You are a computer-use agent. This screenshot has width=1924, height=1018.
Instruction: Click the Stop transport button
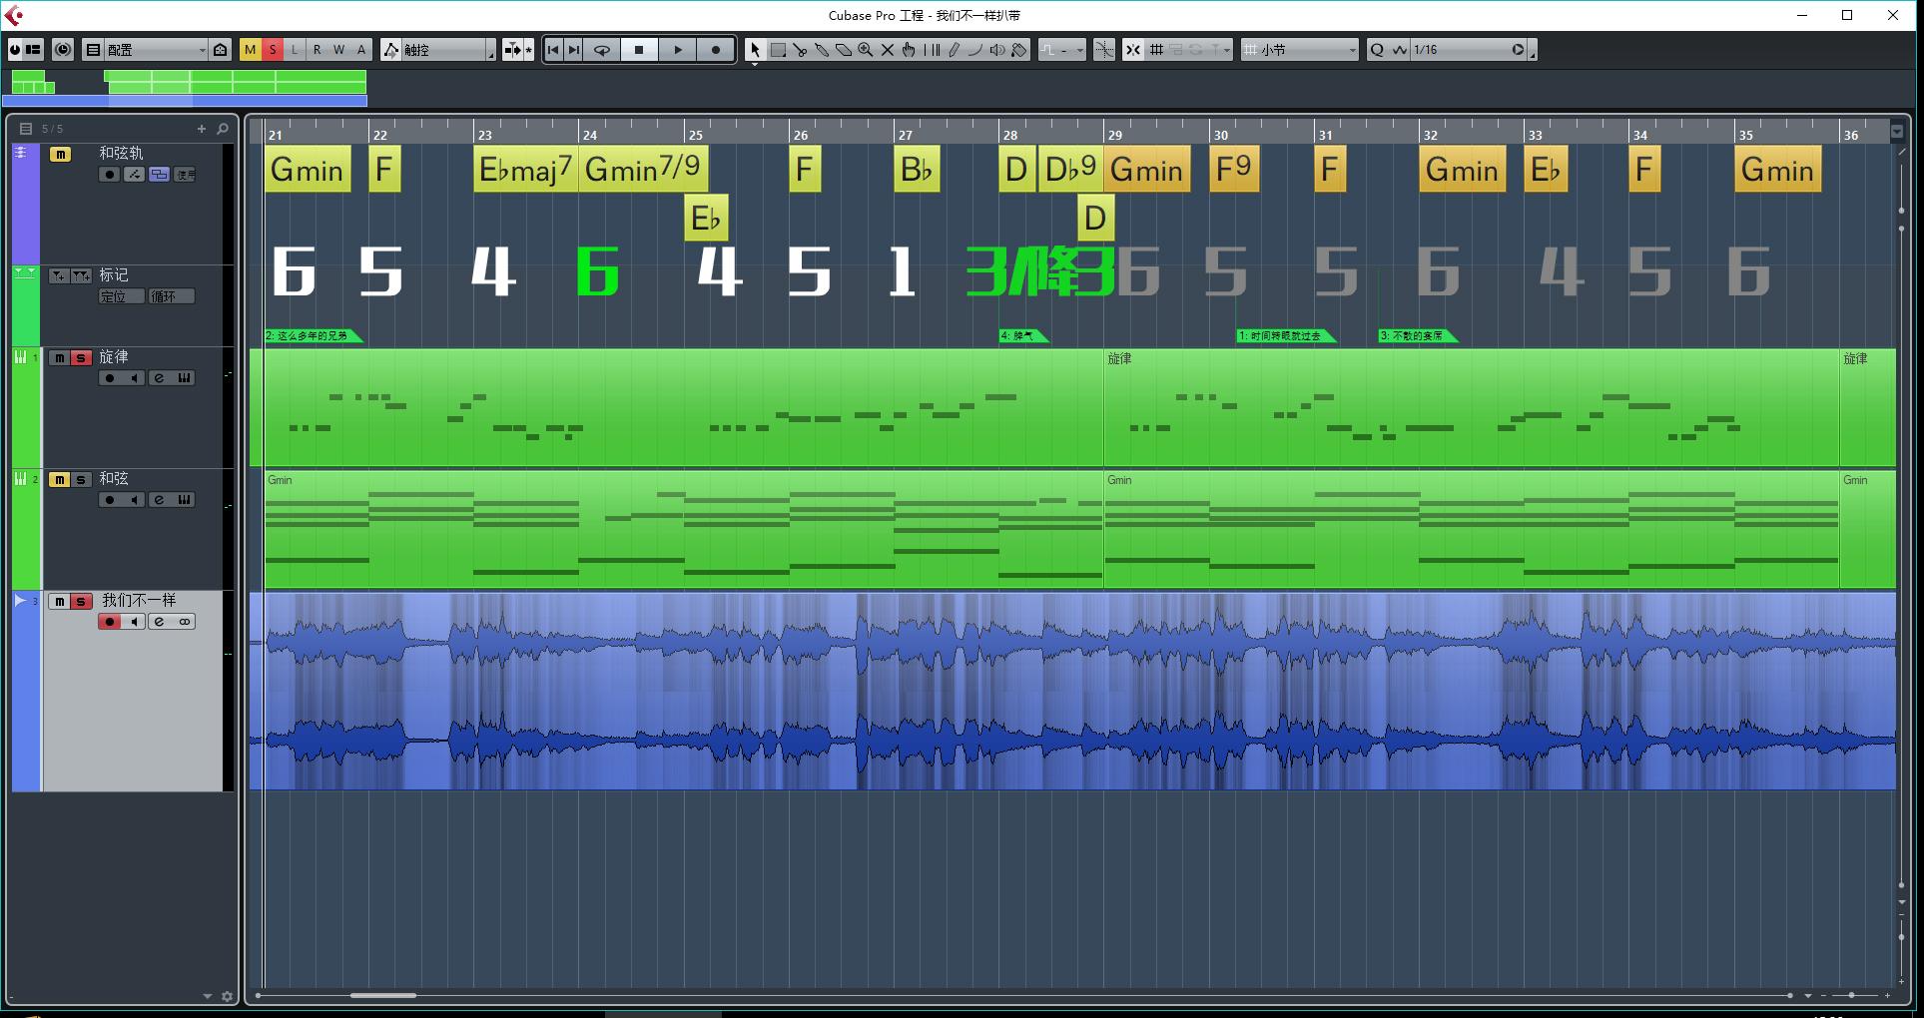[x=640, y=49]
